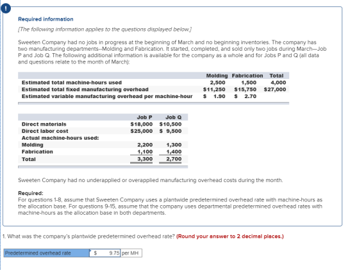359x270 pixels.
Task: Select the Molding column header
Action: click(217, 76)
